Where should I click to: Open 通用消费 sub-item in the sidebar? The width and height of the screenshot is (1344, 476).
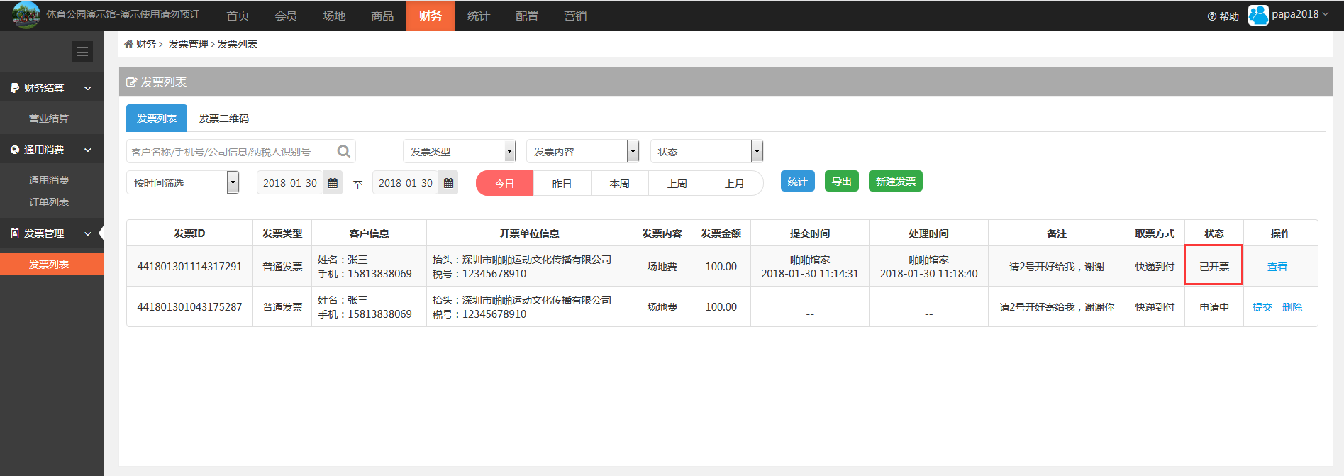[49, 180]
